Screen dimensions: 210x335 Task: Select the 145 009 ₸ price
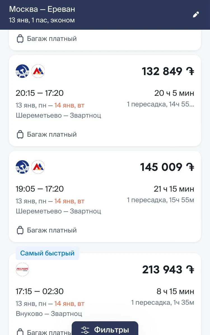point(167,167)
